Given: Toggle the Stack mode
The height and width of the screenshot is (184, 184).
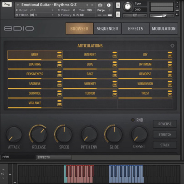Looking at the screenshot, I should tap(165, 145).
